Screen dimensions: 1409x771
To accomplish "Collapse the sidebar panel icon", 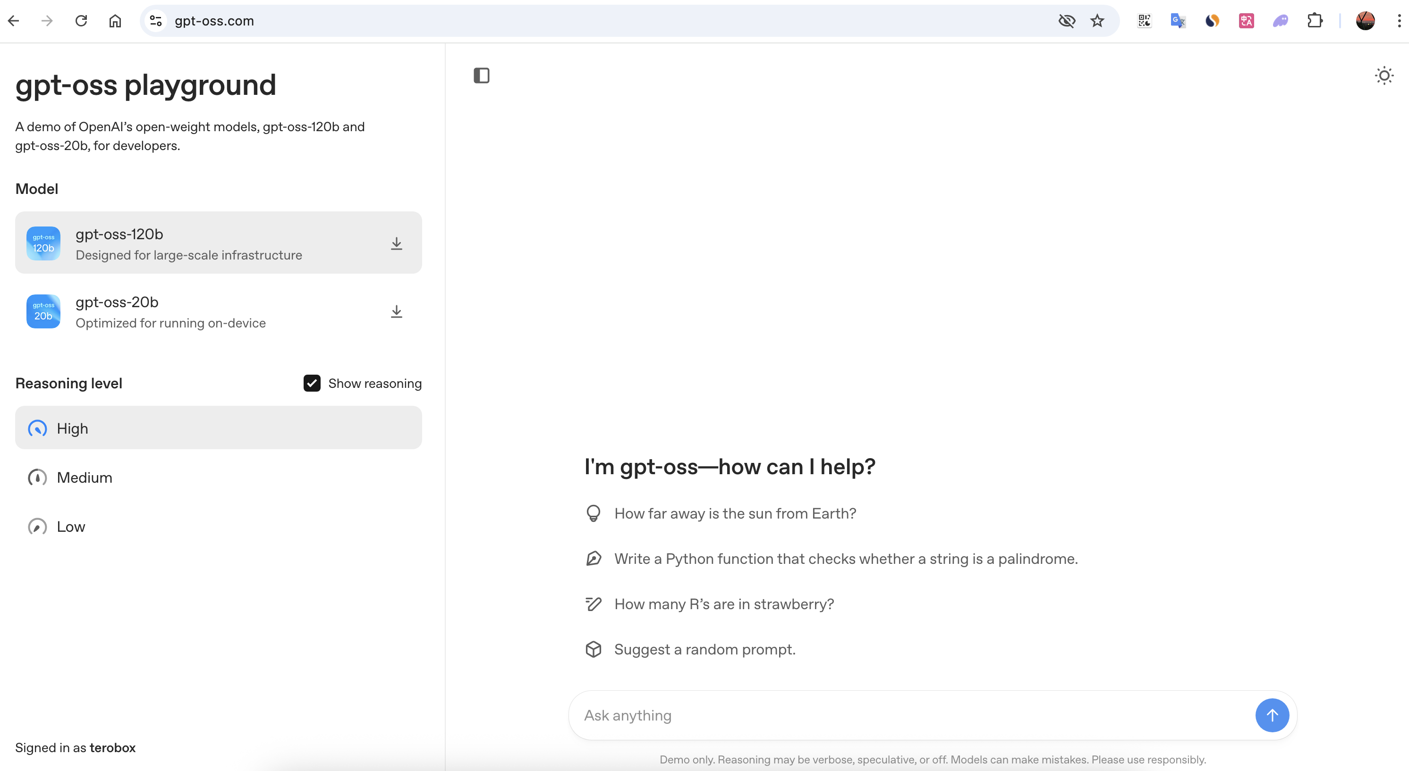I will (x=481, y=75).
